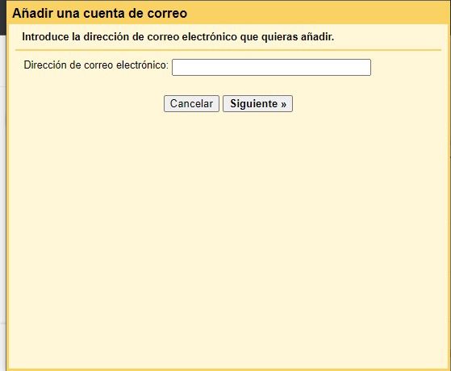The height and width of the screenshot is (371, 451).
Task: Dismiss the dialog using the Cancelar button
Action: (x=191, y=104)
